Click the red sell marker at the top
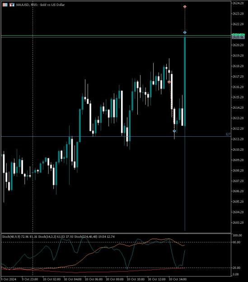The image size is (248, 282). [185, 7]
